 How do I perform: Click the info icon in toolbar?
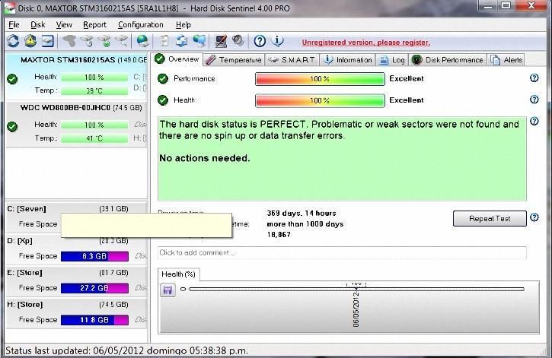[278, 41]
